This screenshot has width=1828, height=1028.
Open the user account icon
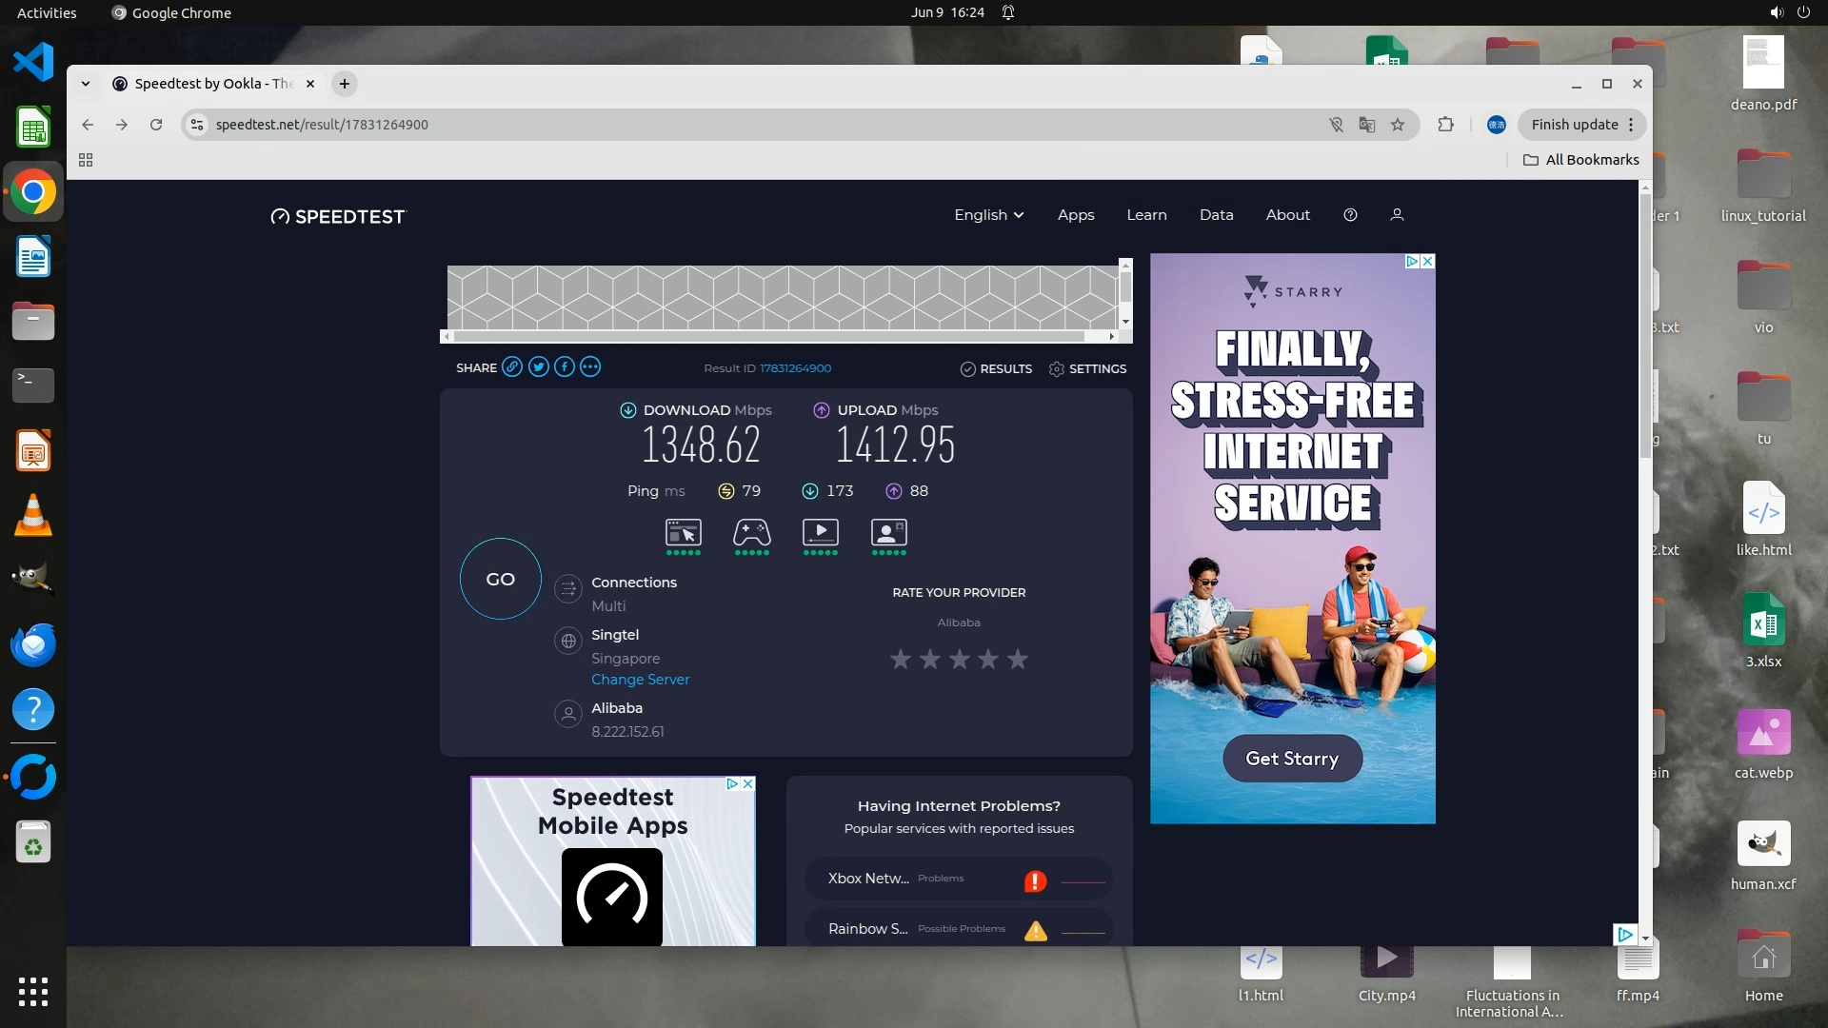[x=1397, y=215]
